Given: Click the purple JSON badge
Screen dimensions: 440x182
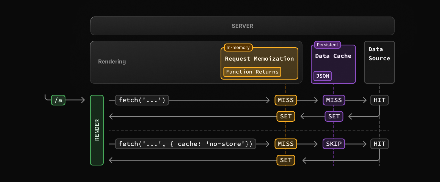Looking at the screenshot, I should (x=323, y=76).
